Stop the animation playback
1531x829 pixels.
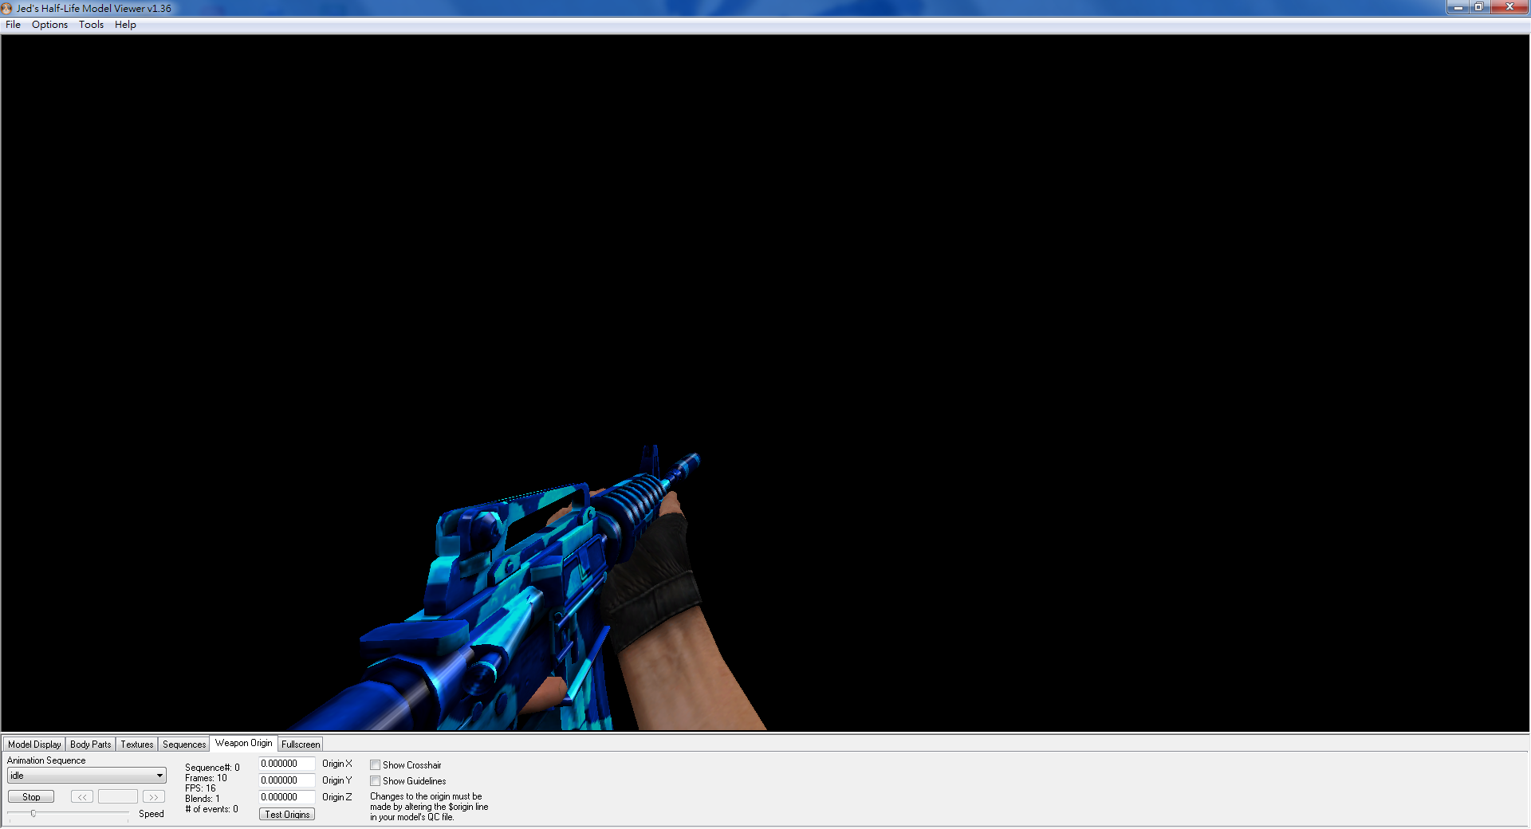(31, 797)
